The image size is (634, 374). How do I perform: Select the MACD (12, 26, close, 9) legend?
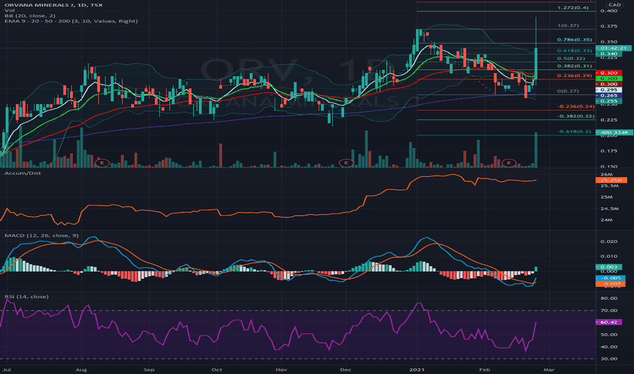[x=41, y=235]
